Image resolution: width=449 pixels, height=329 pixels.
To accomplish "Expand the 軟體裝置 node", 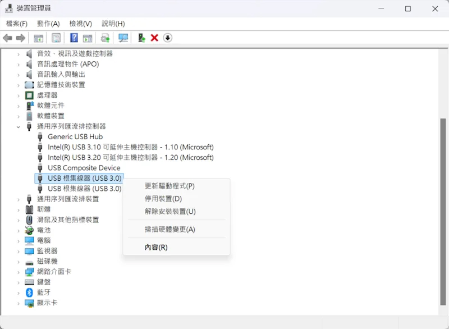I will point(19,116).
